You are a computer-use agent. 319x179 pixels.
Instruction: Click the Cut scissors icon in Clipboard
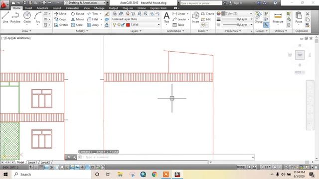coord(308,14)
